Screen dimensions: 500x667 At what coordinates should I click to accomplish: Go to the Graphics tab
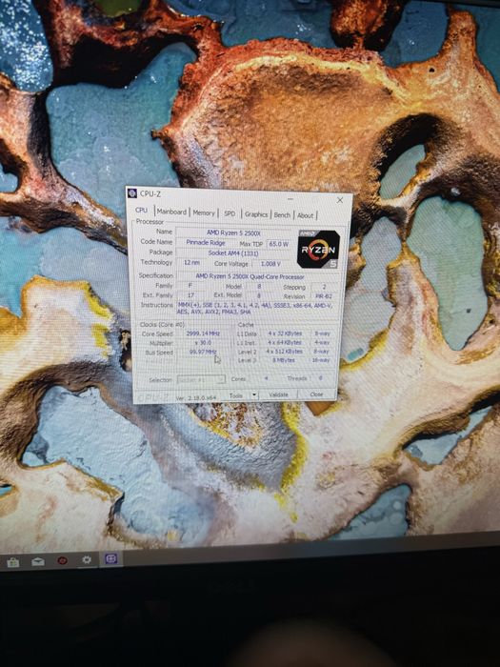(256, 214)
